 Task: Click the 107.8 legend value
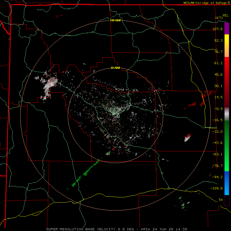pyautogui.click(x=218, y=29)
